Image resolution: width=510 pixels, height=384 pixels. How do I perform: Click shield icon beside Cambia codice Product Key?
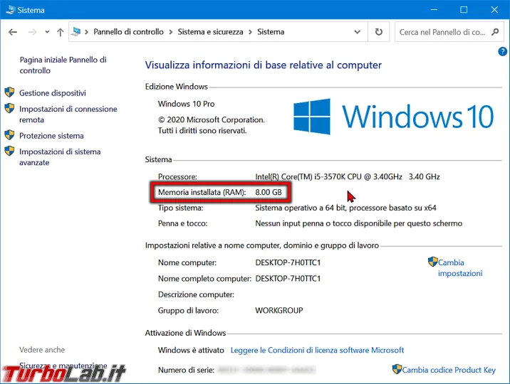click(x=397, y=369)
